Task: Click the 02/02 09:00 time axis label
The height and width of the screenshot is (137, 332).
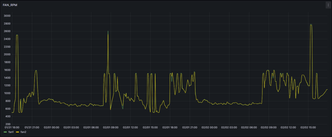Action: [269, 127]
